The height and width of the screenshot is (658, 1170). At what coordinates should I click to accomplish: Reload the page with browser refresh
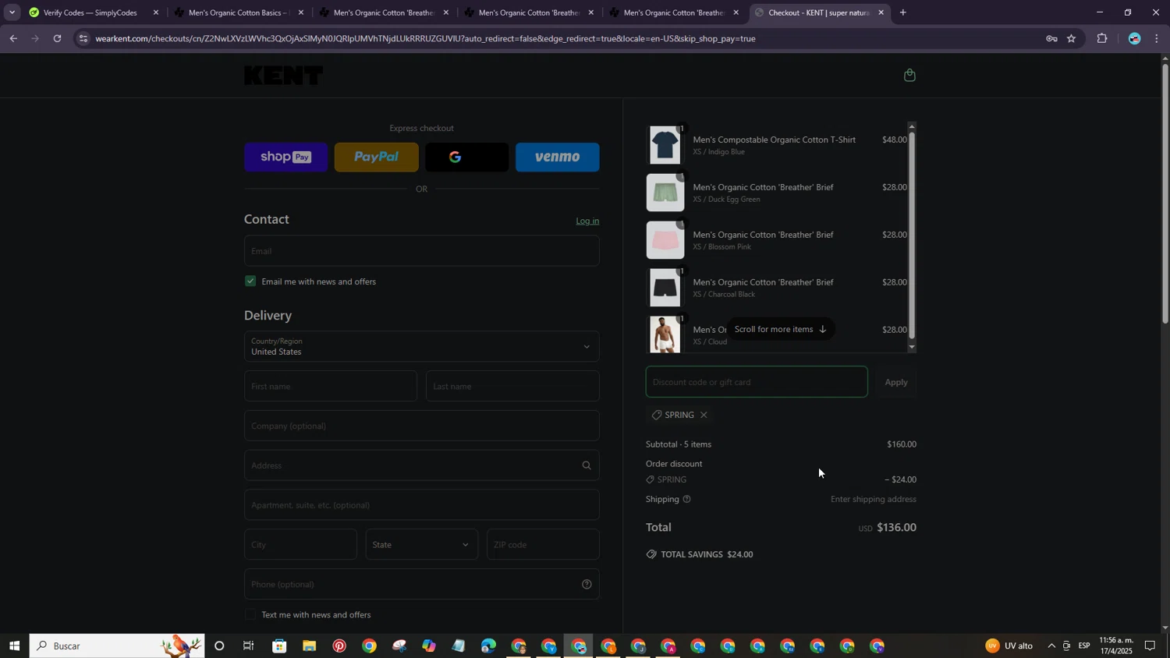[x=57, y=38]
